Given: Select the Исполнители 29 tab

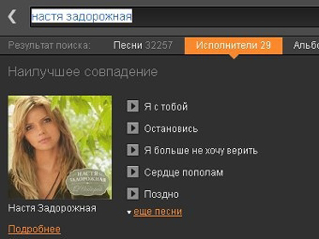Looking at the screenshot, I should click(234, 46).
